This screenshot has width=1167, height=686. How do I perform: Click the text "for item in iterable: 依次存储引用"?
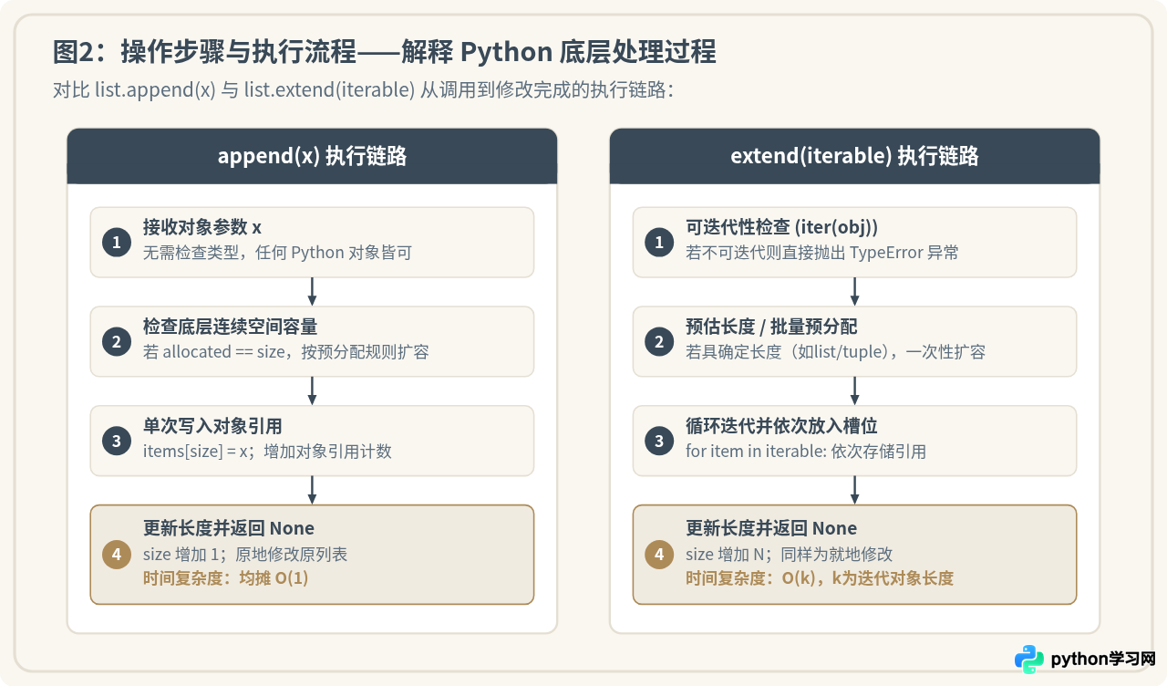(806, 451)
